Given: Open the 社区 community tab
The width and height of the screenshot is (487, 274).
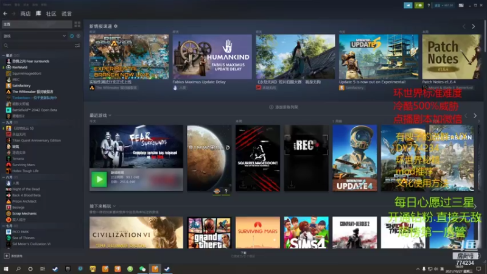Looking at the screenshot, I should (51, 13).
